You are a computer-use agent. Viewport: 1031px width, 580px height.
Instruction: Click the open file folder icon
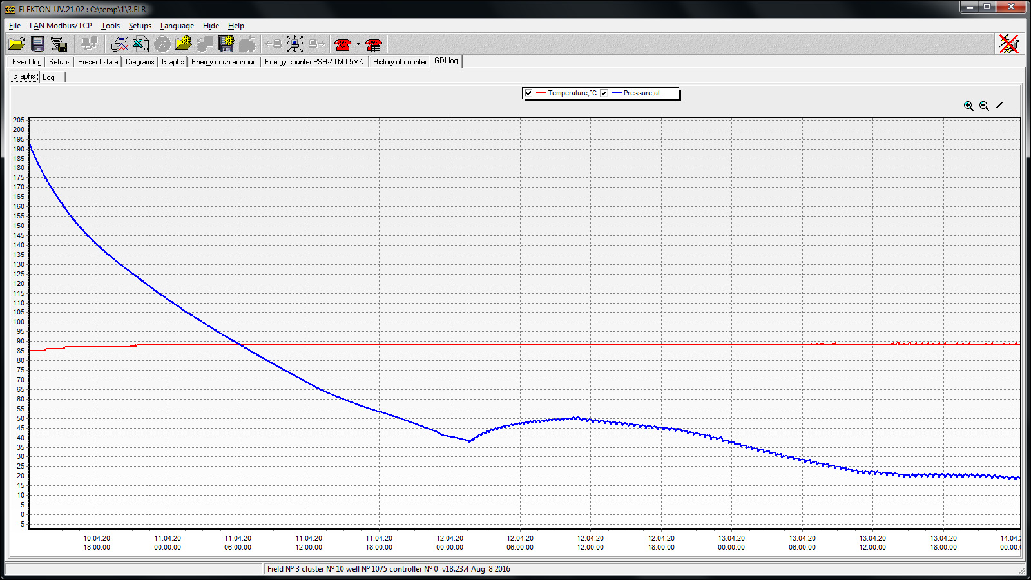(17, 44)
